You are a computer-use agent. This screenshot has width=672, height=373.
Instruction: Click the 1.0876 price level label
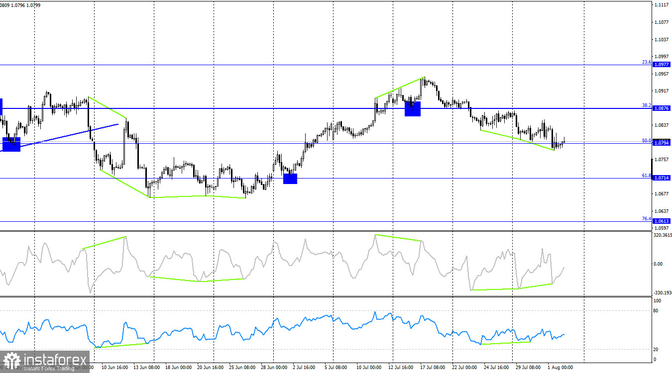(662, 108)
